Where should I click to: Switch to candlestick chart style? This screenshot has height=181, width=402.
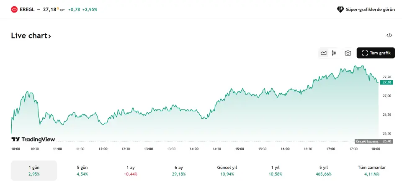tap(334, 53)
